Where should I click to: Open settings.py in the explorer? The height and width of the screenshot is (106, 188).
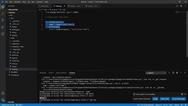coord(16,29)
